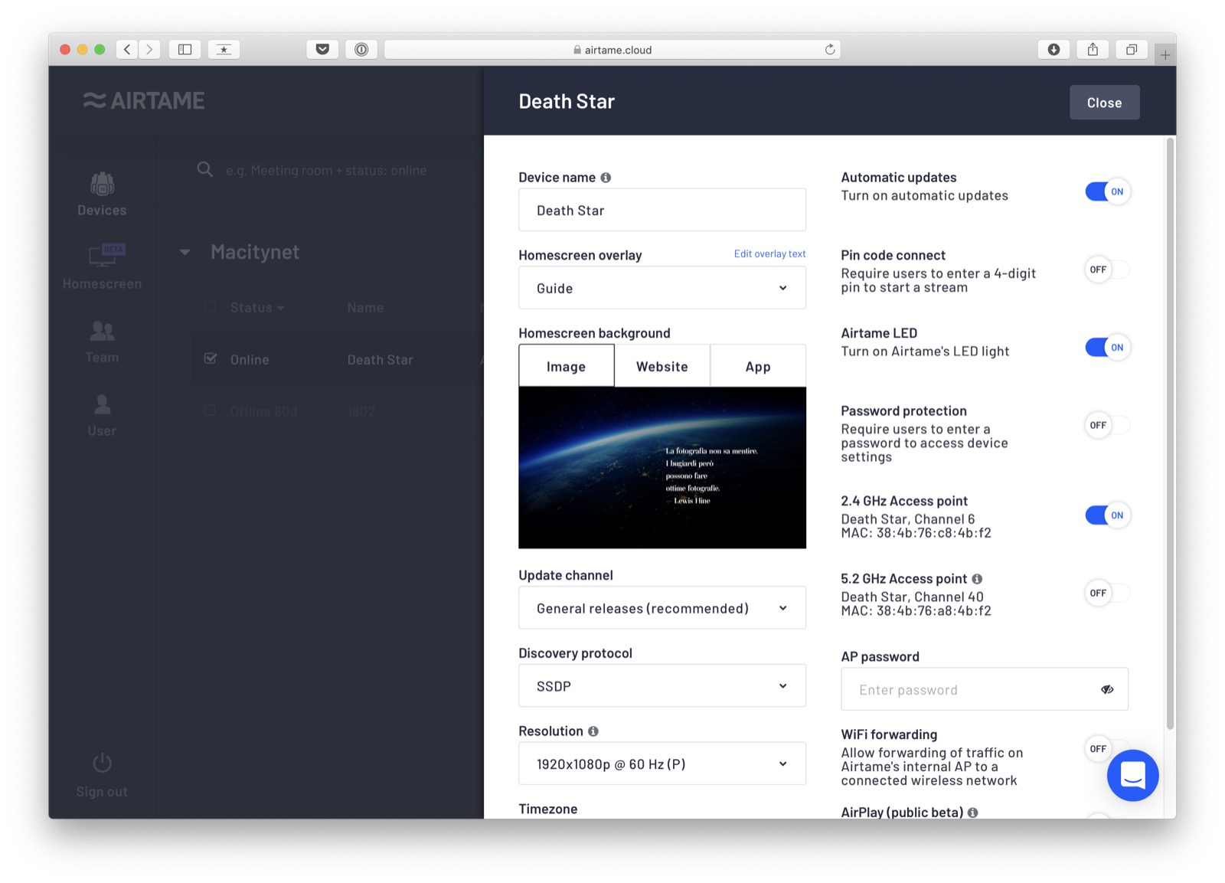Turn off Airtame LED toggle
1225x883 pixels.
[1107, 348]
